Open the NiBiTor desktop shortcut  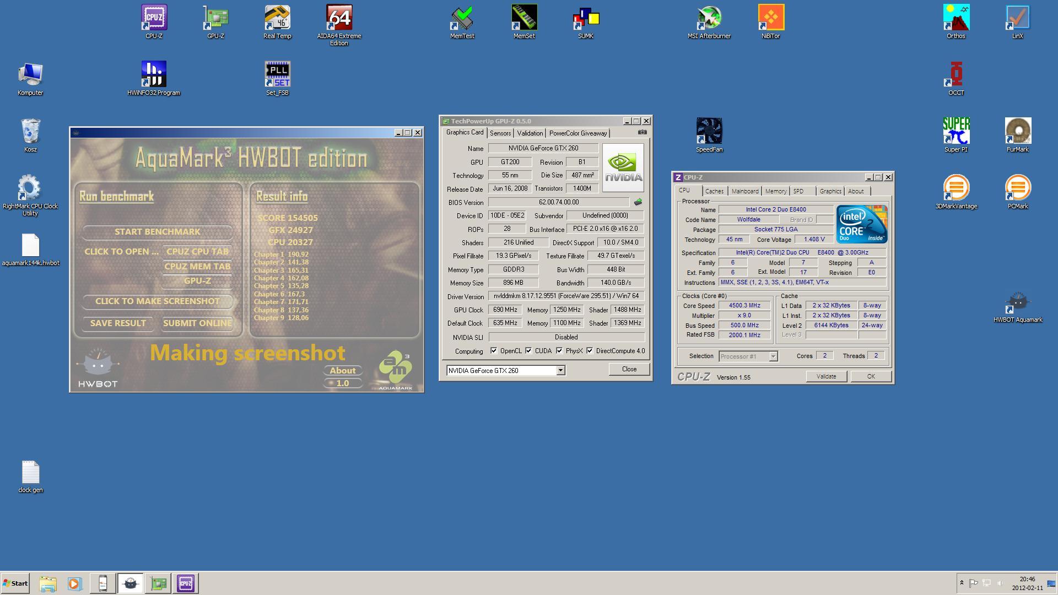[x=771, y=22]
